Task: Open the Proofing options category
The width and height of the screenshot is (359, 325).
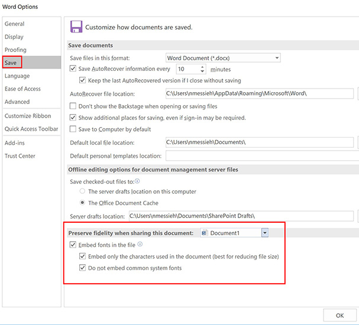Action: (x=15, y=50)
